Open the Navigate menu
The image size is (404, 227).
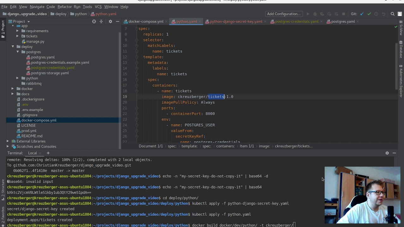click(37, 7)
